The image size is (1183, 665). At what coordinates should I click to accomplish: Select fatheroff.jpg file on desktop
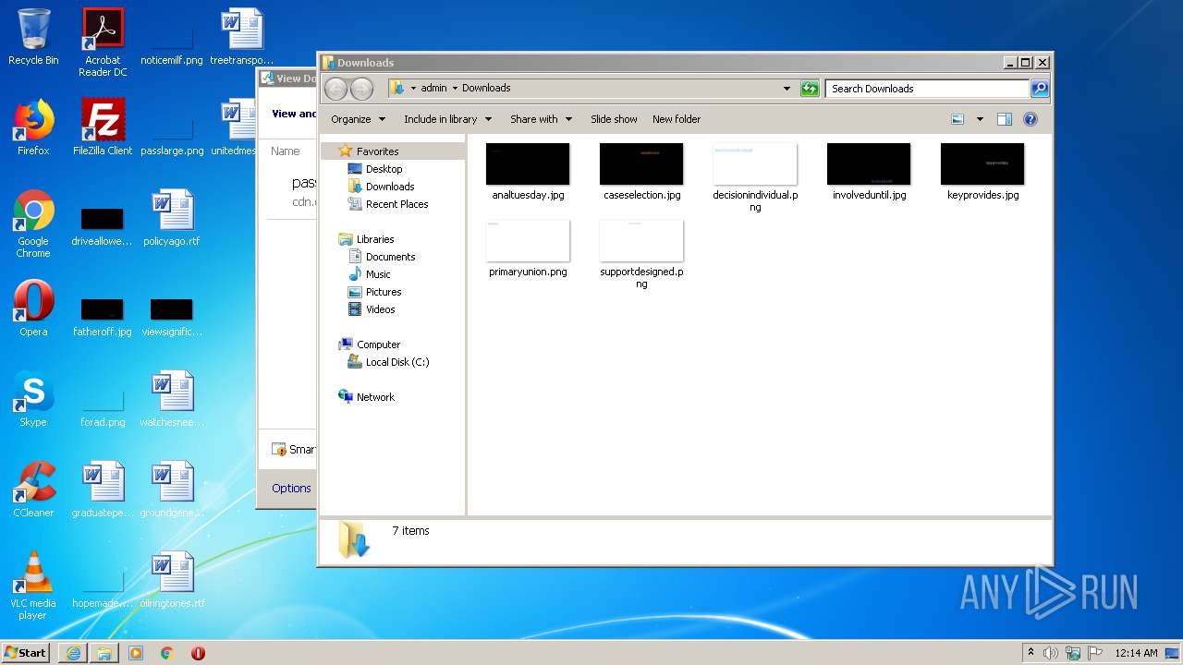coord(103,318)
